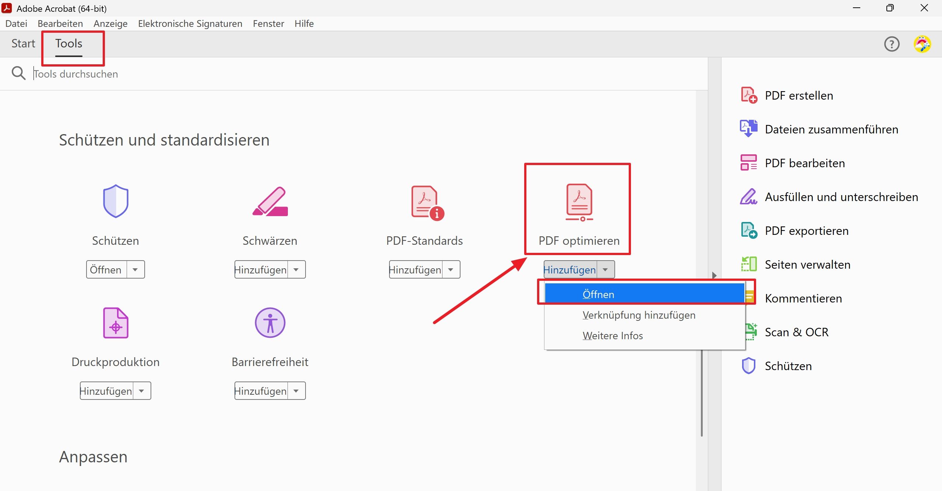The image size is (942, 491).
Task: Click Hinzufügen button under Druckproduktion
Action: pyautogui.click(x=106, y=391)
